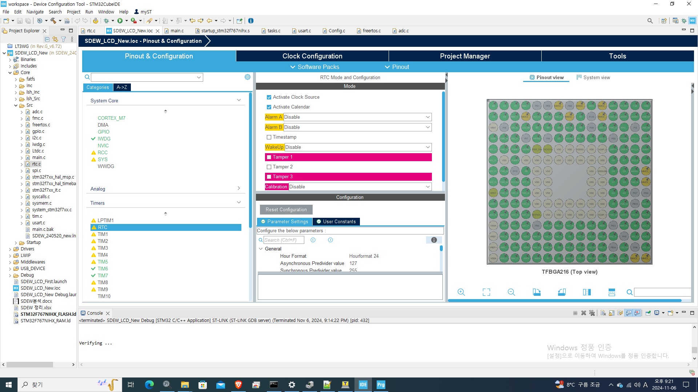Enable the Timestamp checkbox
The height and width of the screenshot is (392, 698).
[x=269, y=137]
